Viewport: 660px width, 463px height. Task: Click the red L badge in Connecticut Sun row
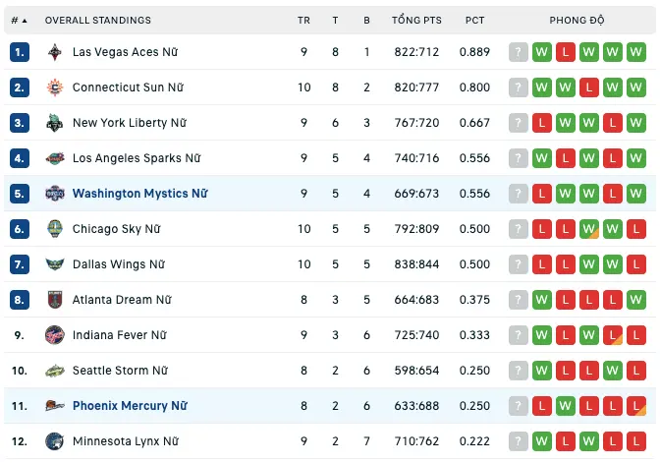point(589,87)
